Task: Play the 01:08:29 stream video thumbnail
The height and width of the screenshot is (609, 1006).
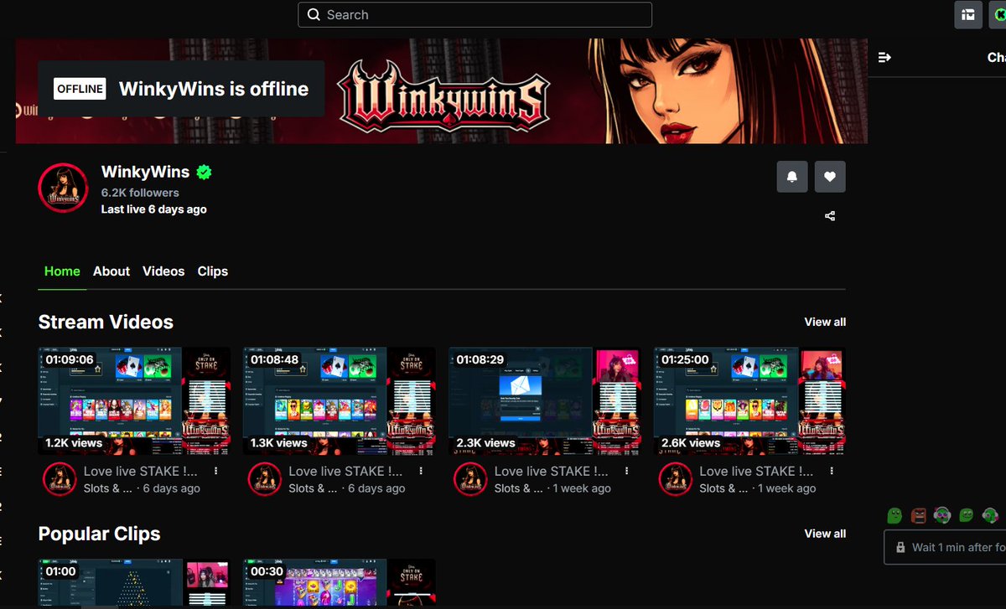Action: point(545,401)
